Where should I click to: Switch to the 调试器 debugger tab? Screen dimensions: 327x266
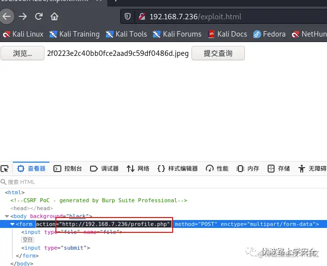[x=104, y=169]
